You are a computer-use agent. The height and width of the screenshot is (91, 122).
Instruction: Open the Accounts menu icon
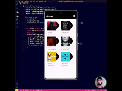click(x=17, y=84)
